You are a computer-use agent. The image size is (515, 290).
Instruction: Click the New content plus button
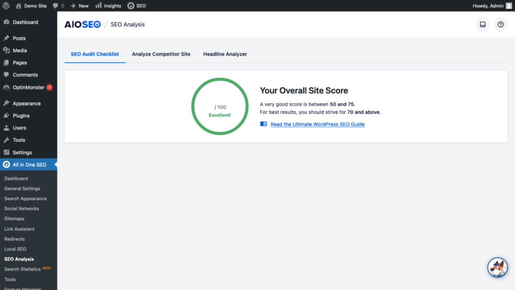click(79, 6)
